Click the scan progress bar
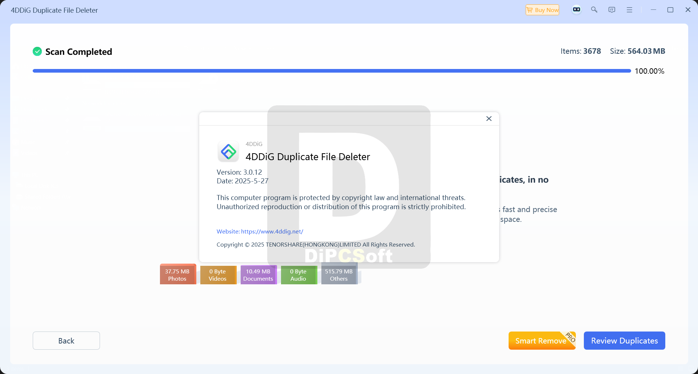 [332, 71]
